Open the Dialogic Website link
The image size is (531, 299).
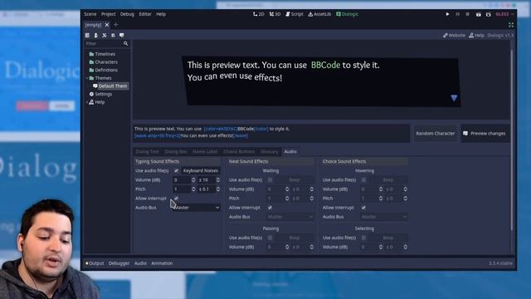[454, 35]
